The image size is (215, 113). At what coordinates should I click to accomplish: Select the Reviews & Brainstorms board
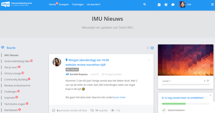click(x=17, y=85)
